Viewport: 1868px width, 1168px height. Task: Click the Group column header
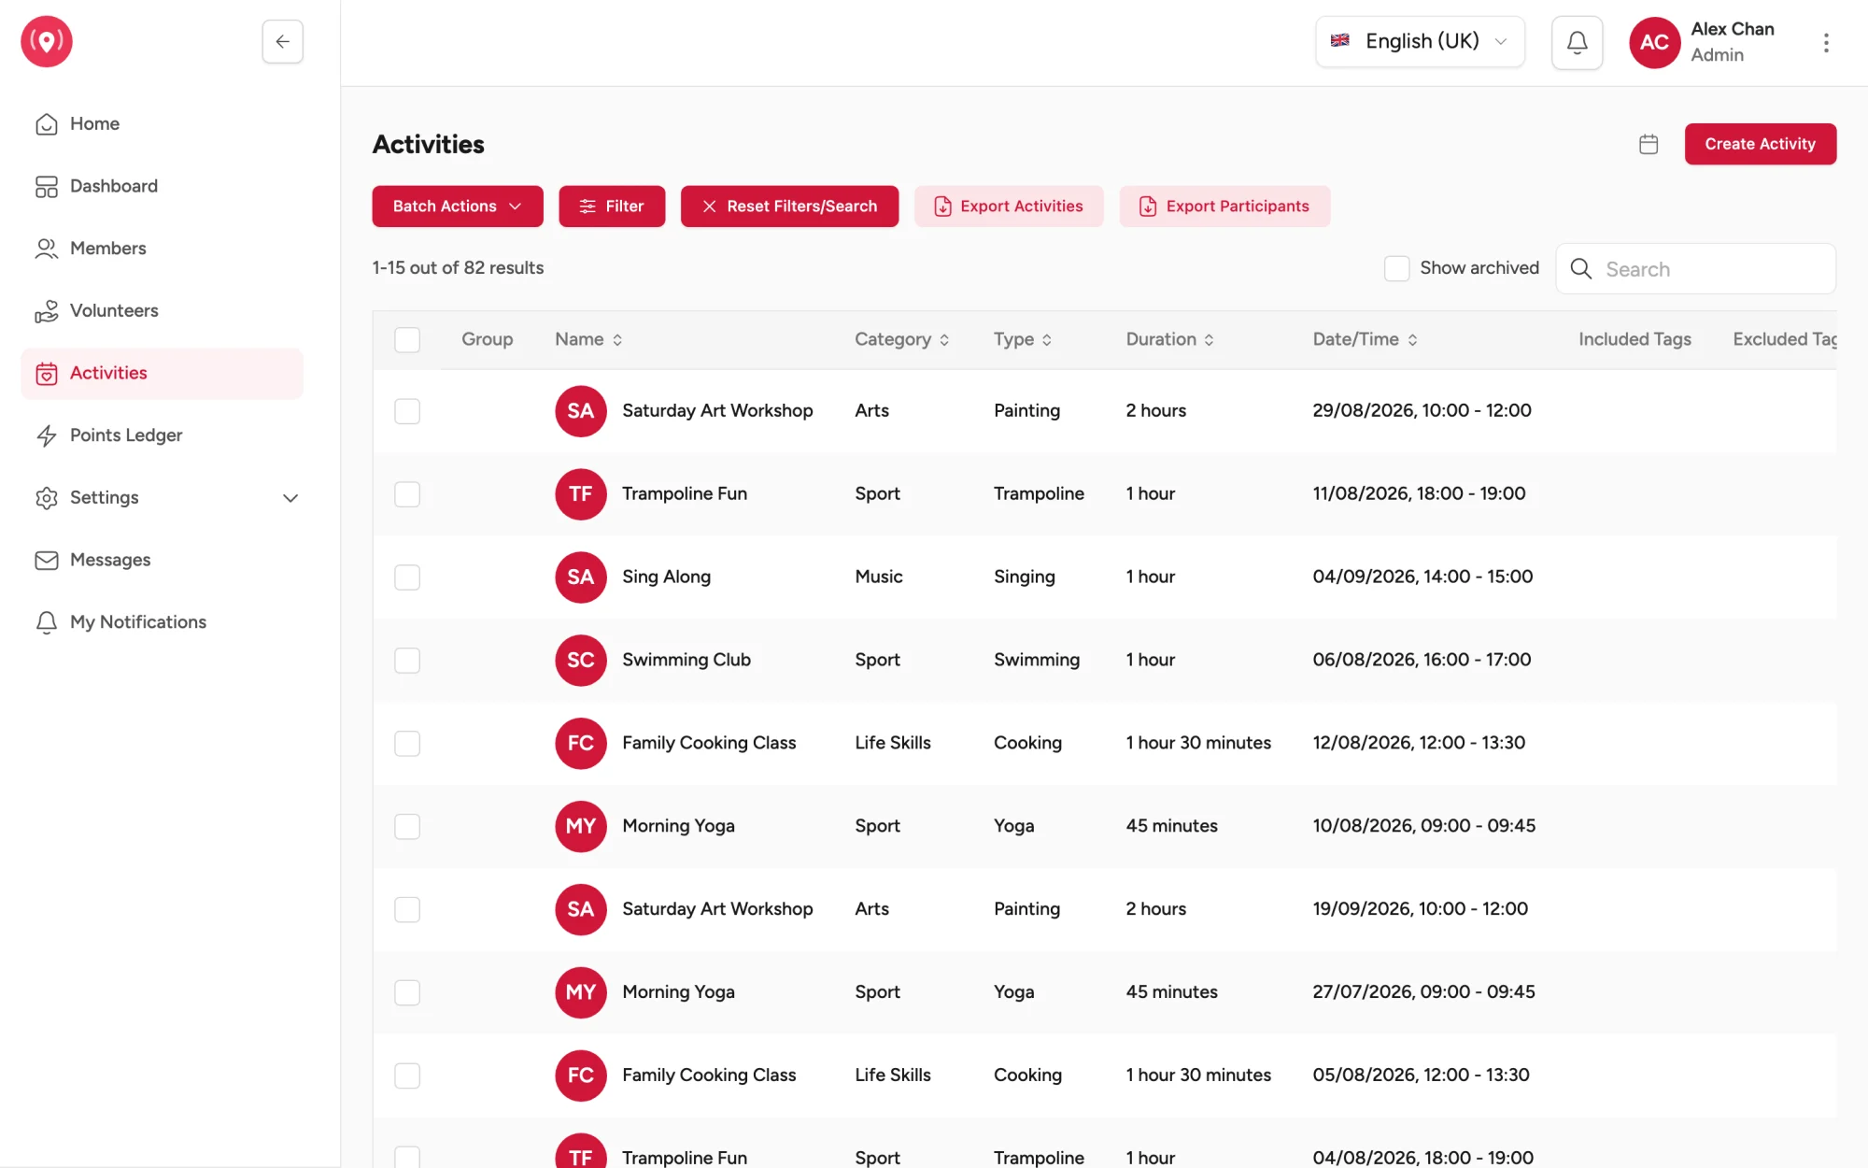[487, 340]
